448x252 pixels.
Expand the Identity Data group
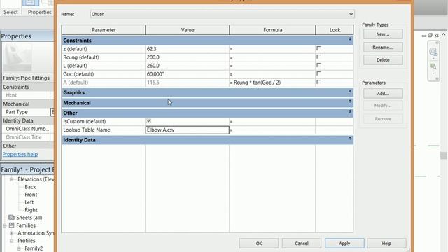click(350, 139)
